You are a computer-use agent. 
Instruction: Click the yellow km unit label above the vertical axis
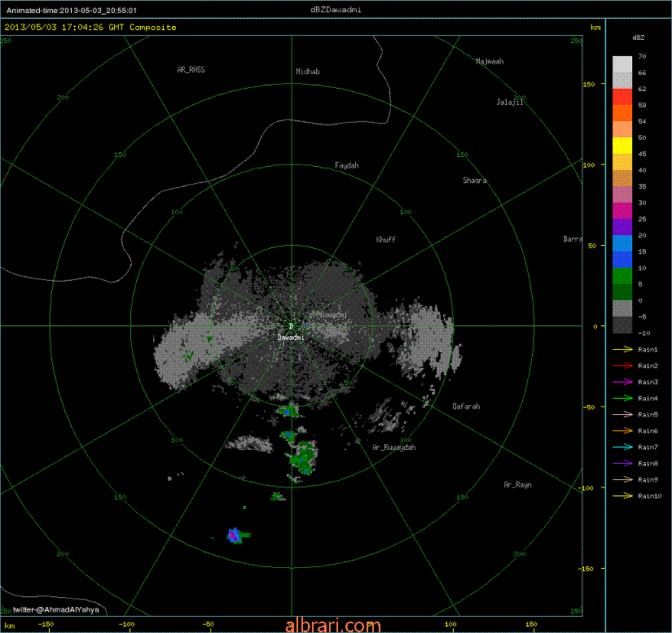pos(595,28)
